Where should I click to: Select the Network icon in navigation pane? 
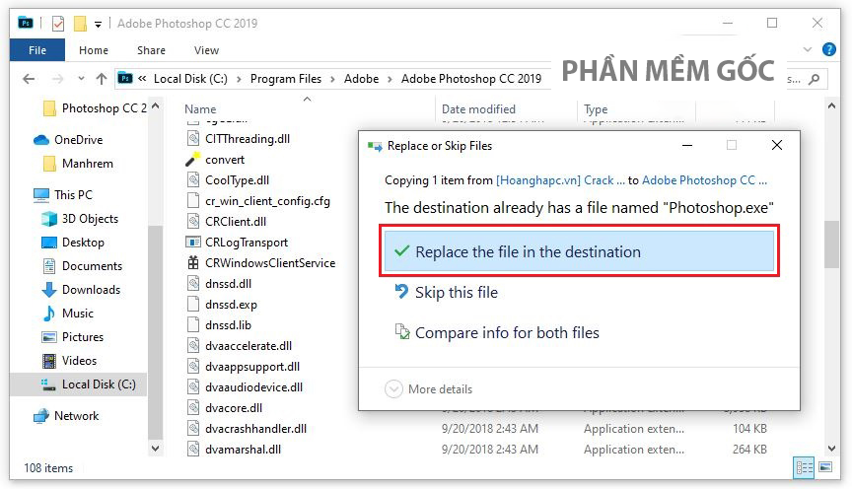pyautogui.click(x=41, y=416)
